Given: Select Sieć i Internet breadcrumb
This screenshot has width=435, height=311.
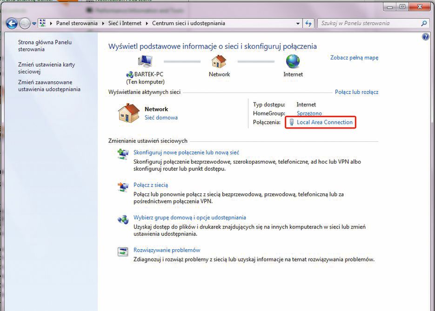Looking at the screenshot, I should (125, 23).
